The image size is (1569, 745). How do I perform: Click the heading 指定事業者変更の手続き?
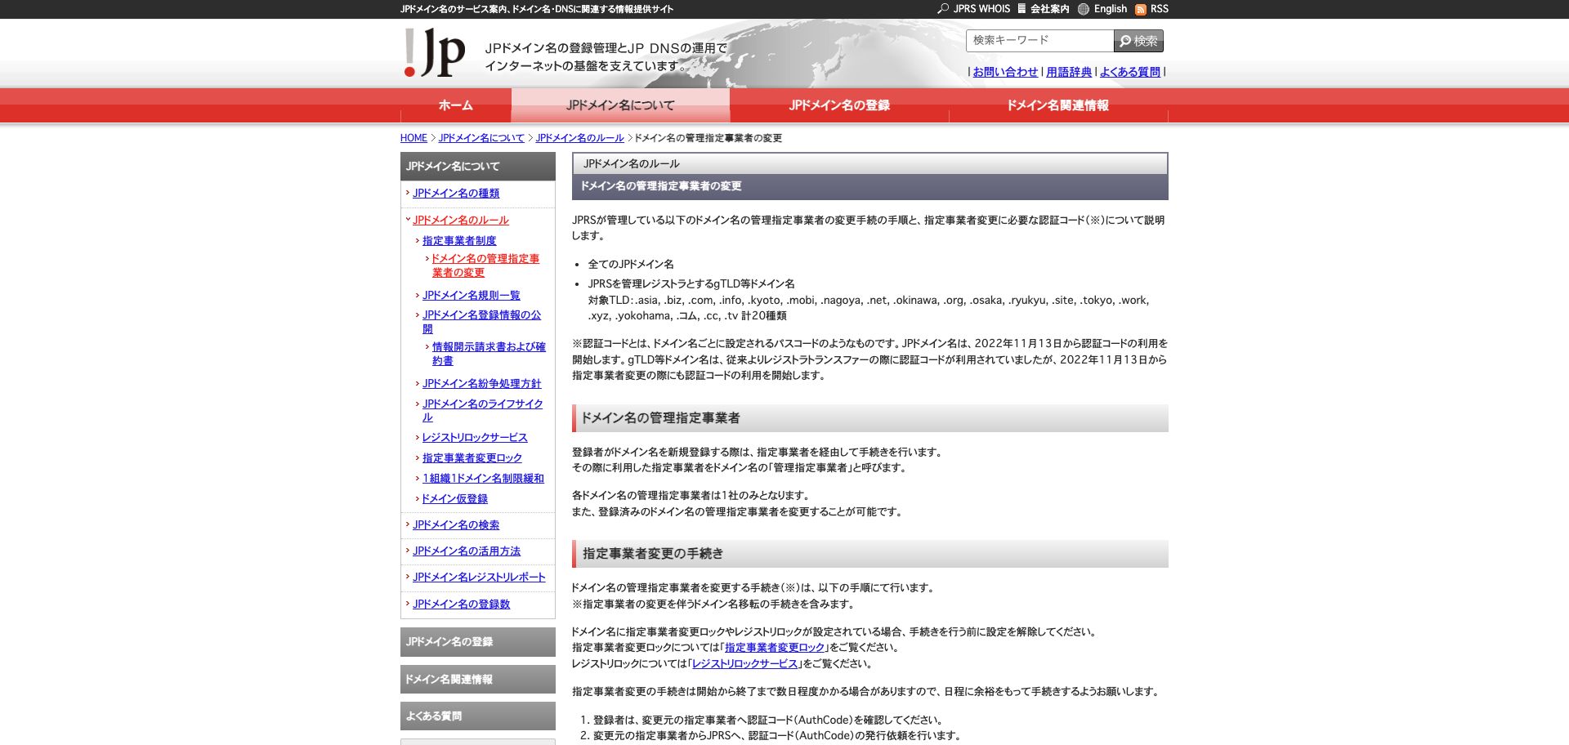coord(870,554)
